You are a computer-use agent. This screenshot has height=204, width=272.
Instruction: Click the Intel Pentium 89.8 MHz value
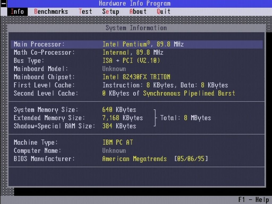coord(143,44)
